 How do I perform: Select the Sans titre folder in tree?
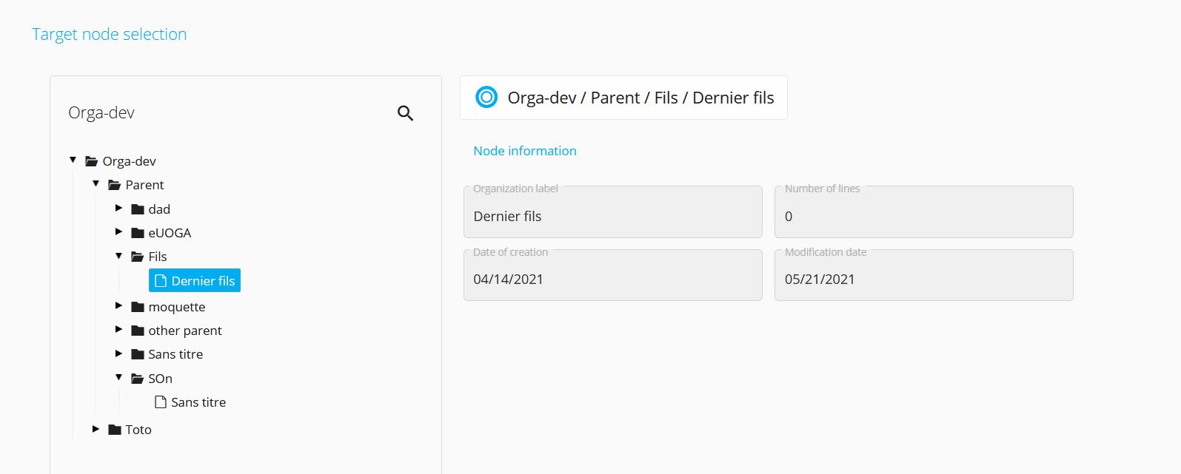(175, 354)
